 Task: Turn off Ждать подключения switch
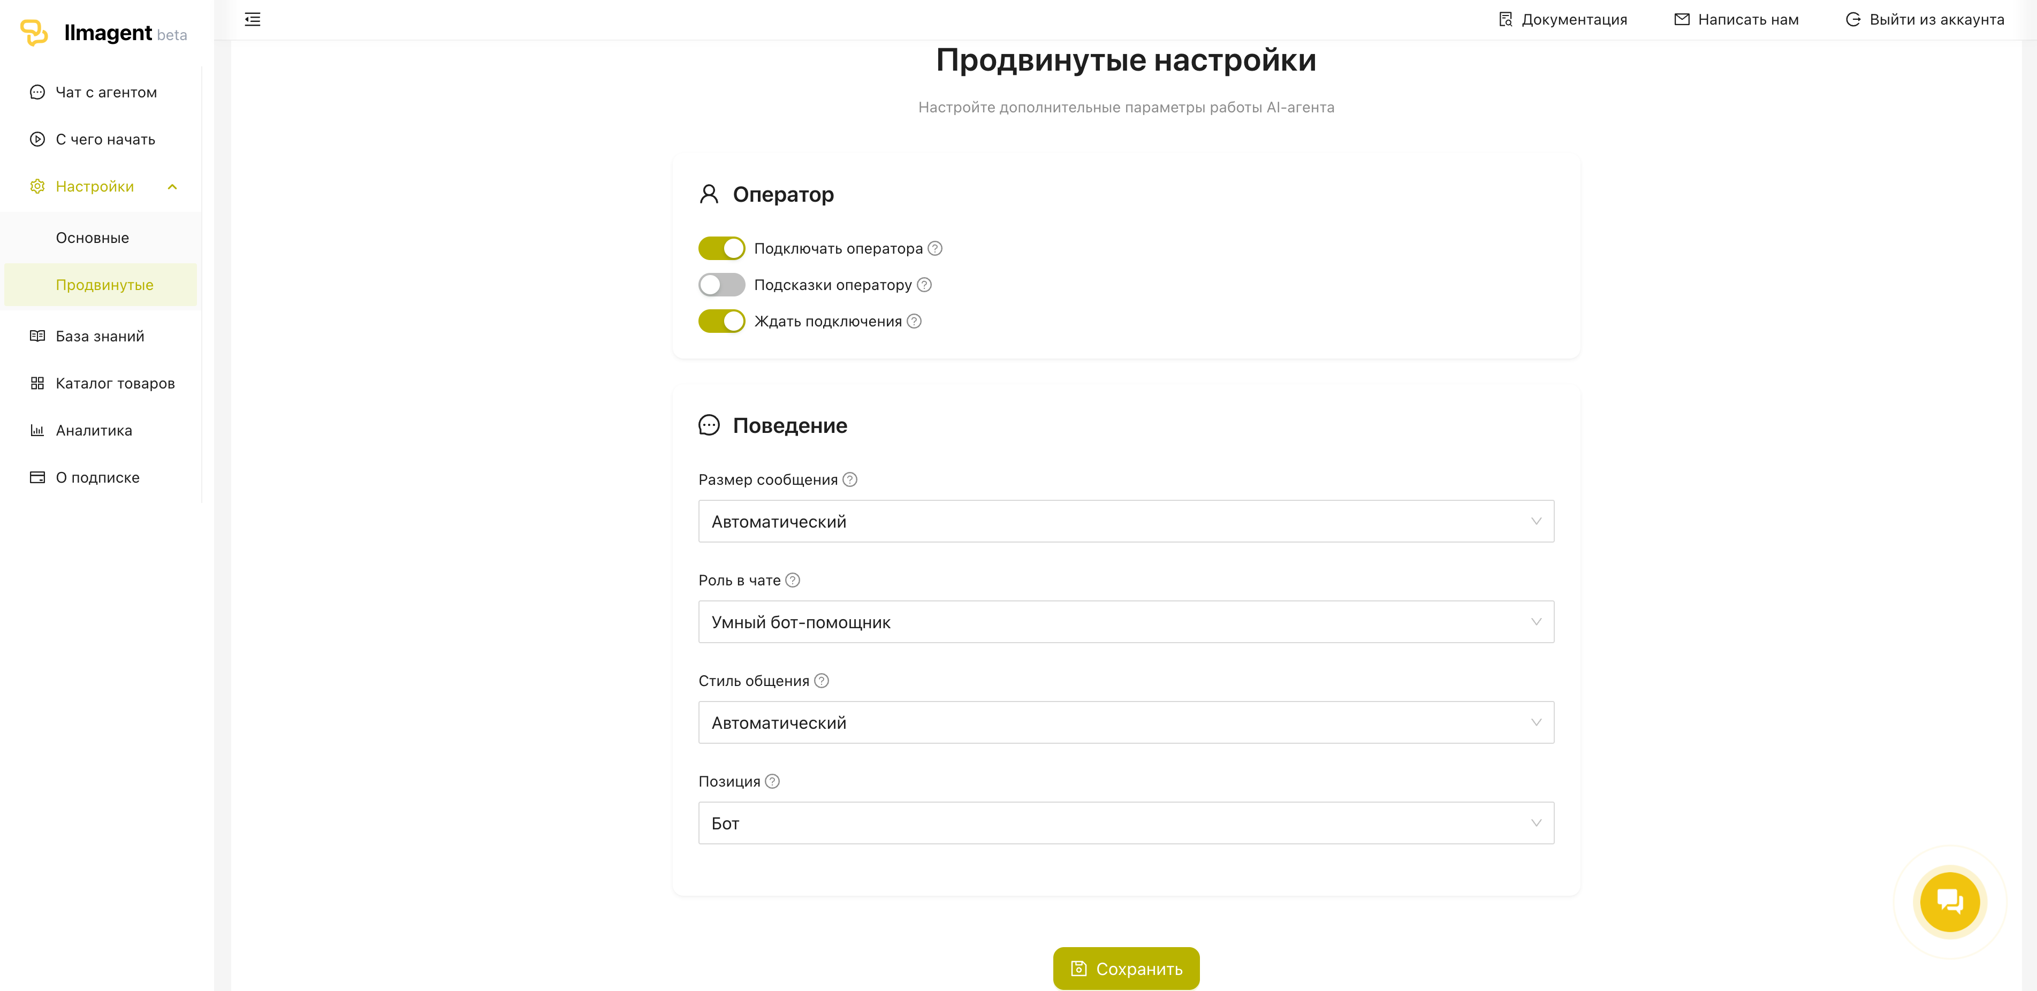(721, 321)
